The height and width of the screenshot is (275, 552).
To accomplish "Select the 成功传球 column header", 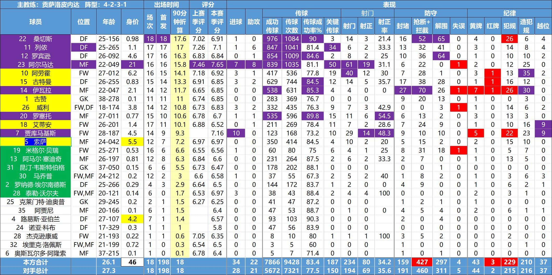I will pyautogui.click(x=272, y=26).
